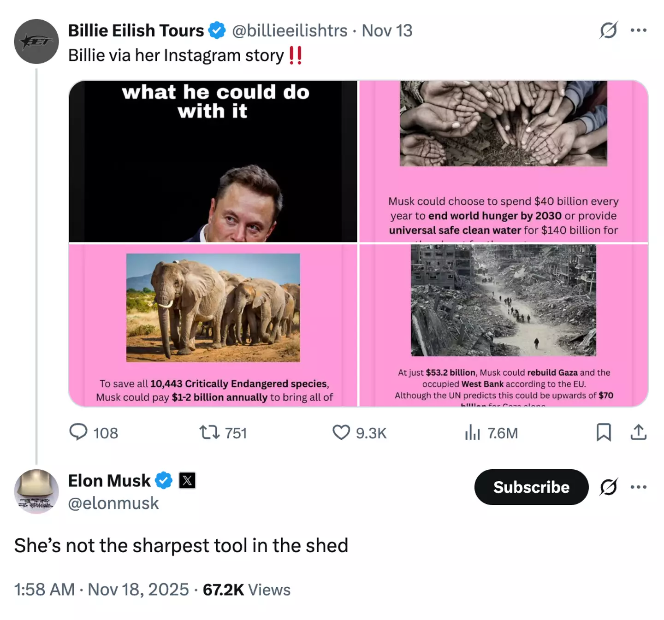664x620 pixels.
Task: Share the tweet using the share icon
Action: (x=639, y=432)
